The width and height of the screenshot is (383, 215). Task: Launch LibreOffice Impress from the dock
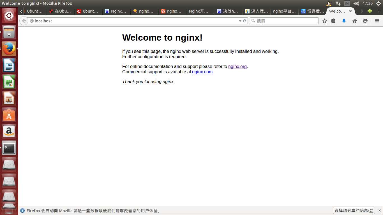[9, 98]
